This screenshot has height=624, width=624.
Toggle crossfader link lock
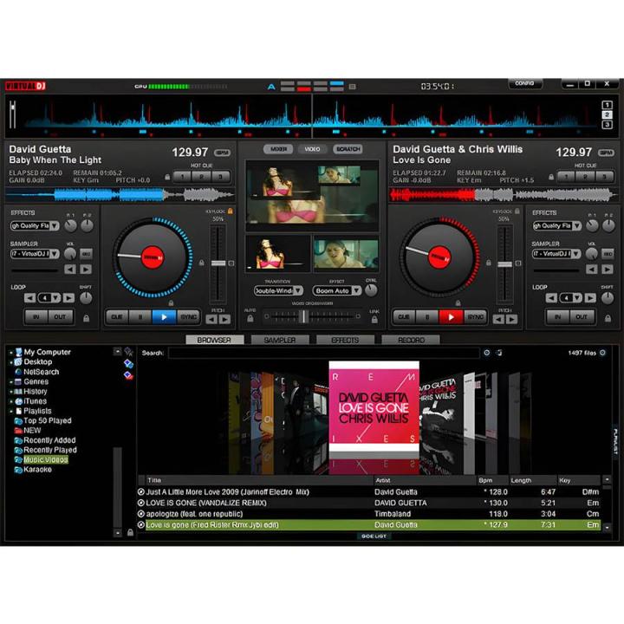tap(374, 319)
